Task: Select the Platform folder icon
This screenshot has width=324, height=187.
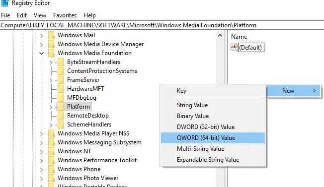Action: pyautogui.click(x=61, y=107)
